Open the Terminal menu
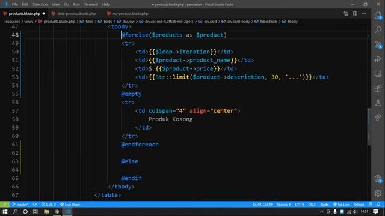The height and width of the screenshot is (216, 385). (91, 4)
